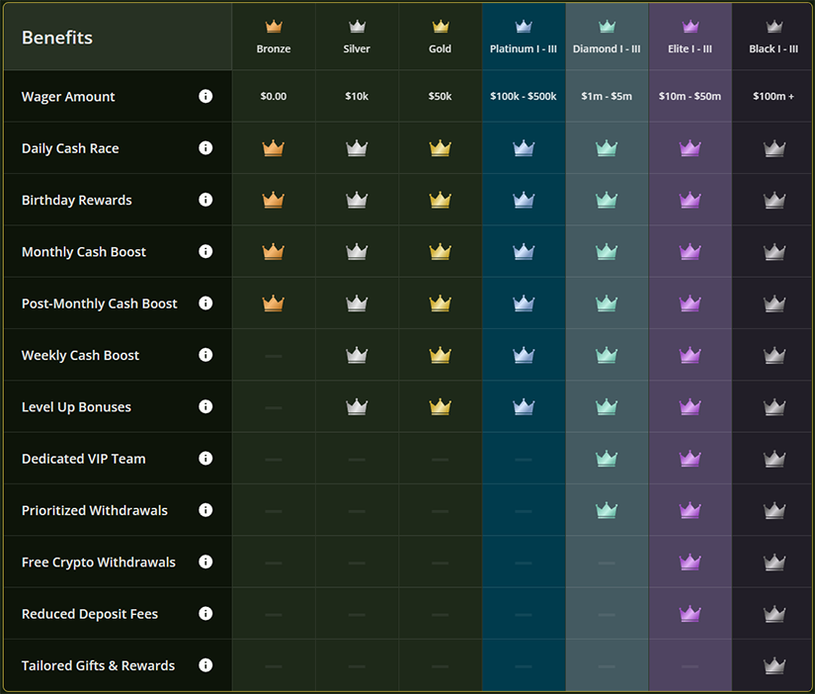Click the info icon next to Daily Cash Race
This screenshot has height=694, width=815.
[205, 148]
